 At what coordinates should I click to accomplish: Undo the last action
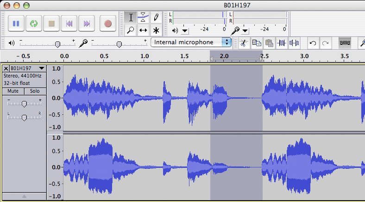tap(313, 43)
